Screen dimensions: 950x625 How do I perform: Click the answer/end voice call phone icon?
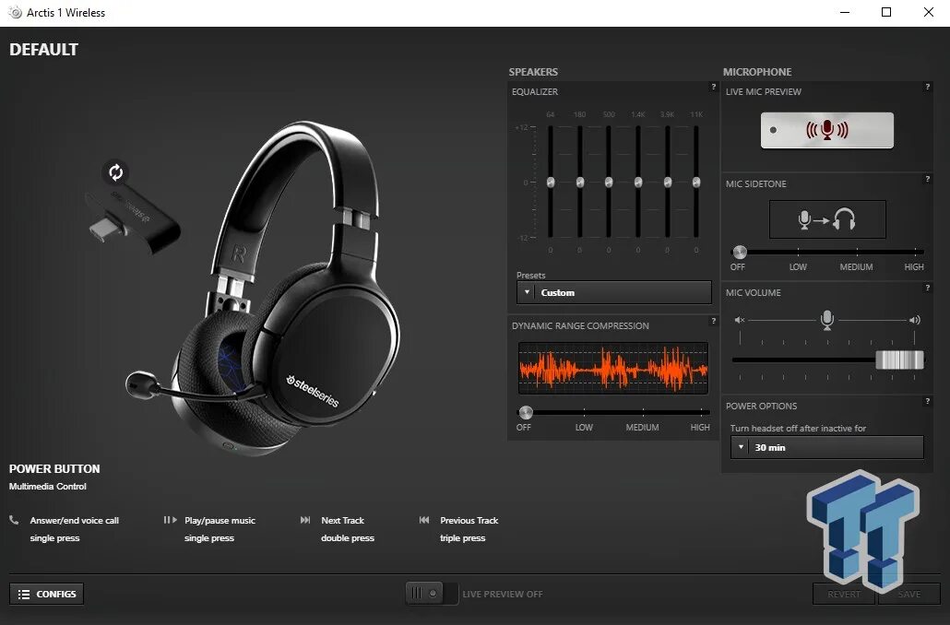tap(14, 520)
